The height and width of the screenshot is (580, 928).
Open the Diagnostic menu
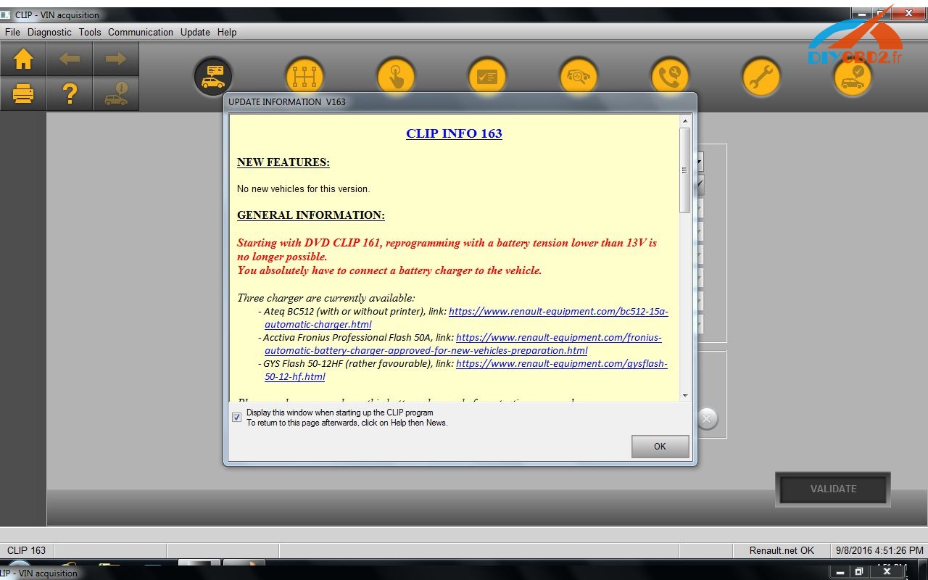coord(49,32)
